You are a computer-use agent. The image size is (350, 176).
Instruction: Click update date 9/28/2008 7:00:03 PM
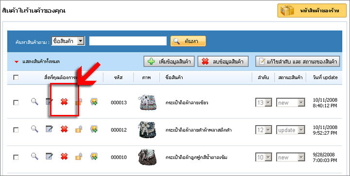click(325, 158)
